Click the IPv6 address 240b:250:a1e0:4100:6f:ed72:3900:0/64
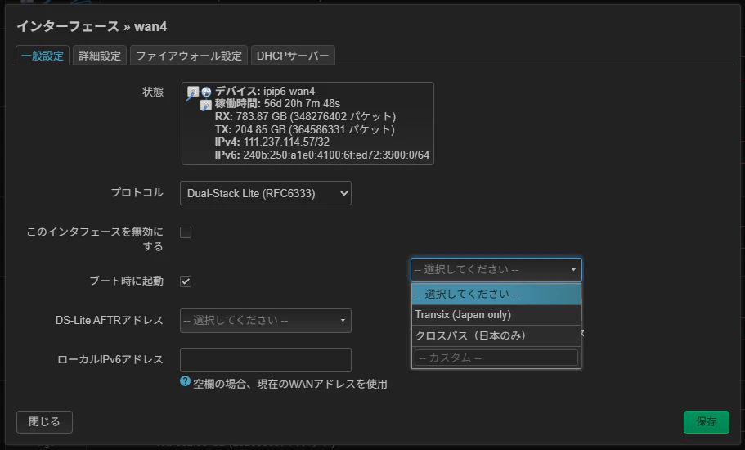Image resolution: width=745 pixels, height=450 pixels. click(336, 155)
